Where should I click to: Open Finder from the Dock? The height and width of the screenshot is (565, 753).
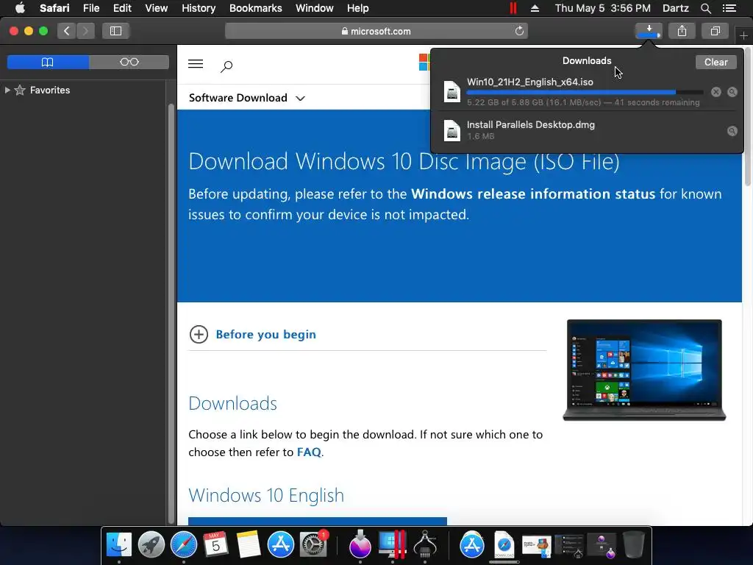coord(118,544)
